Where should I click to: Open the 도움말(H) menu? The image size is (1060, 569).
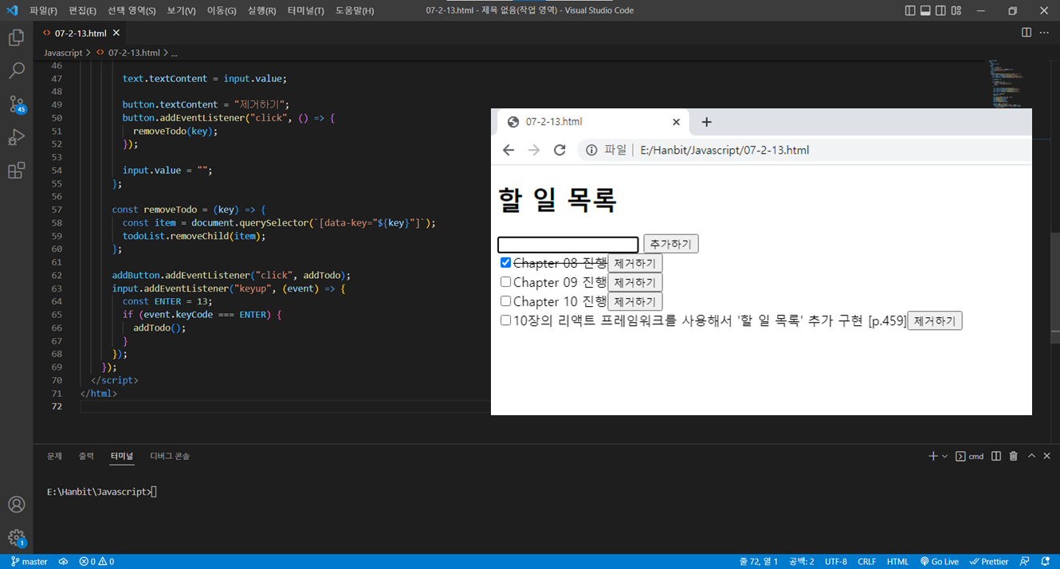355,10
